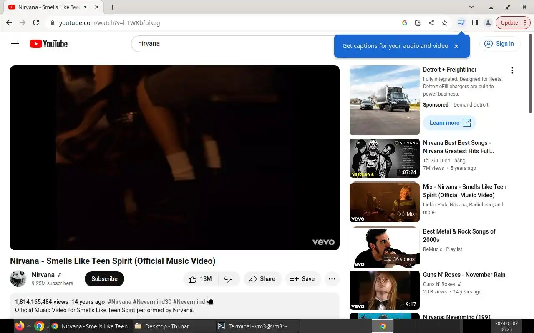Open the Detroit + Freightliner ad thumbnail
This screenshot has width=534, height=333.
click(x=385, y=100)
